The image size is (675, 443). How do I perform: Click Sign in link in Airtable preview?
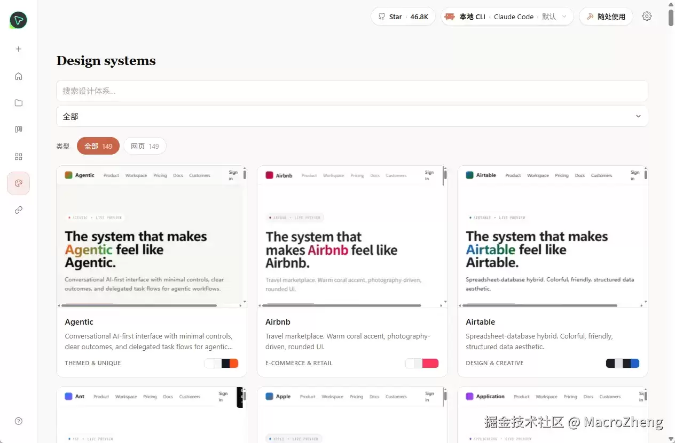point(635,175)
